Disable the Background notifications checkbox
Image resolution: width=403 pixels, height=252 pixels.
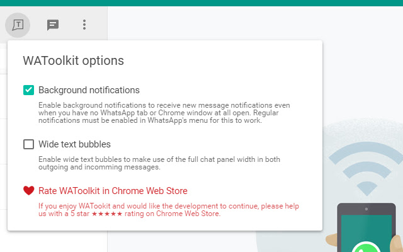[28, 90]
